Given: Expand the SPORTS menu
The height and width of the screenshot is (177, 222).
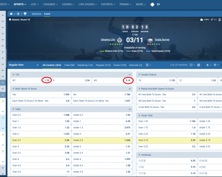Looking at the screenshot, I should click(x=20, y=5).
